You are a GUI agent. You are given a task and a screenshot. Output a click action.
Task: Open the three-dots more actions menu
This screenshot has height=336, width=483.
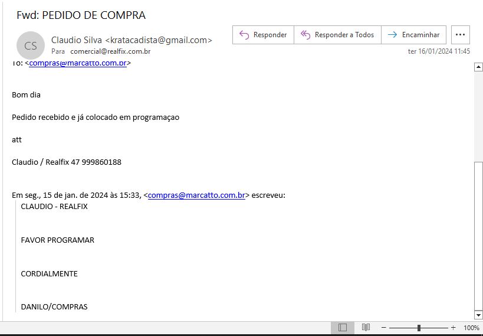point(461,35)
